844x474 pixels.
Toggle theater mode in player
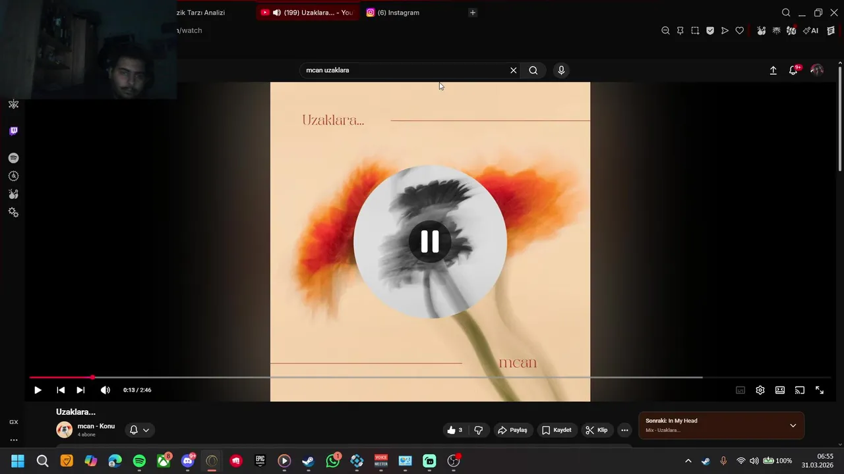coord(780,390)
